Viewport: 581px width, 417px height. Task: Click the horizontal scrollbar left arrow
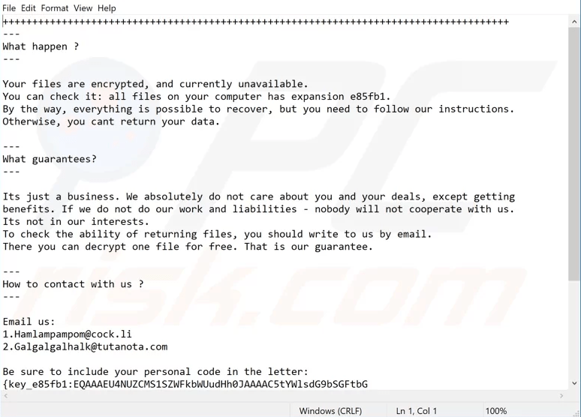coord(5,396)
